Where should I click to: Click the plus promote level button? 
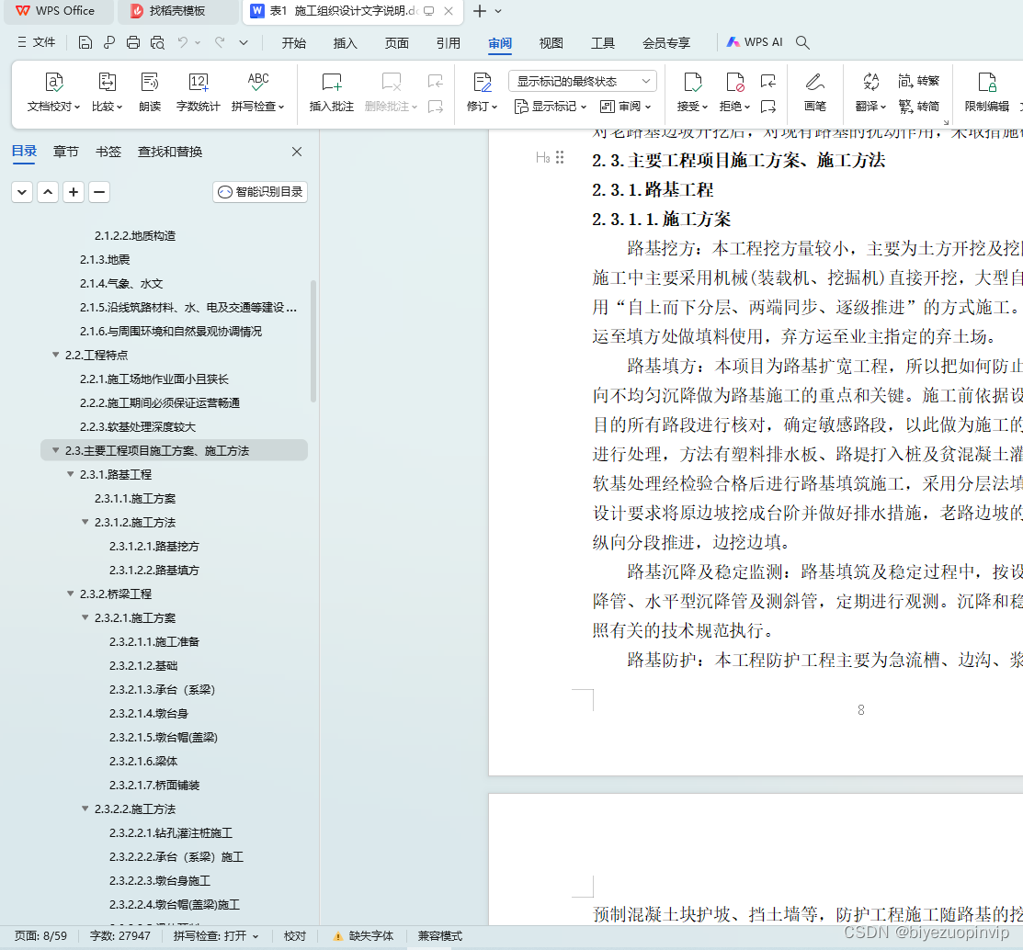pyautogui.click(x=74, y=192)
